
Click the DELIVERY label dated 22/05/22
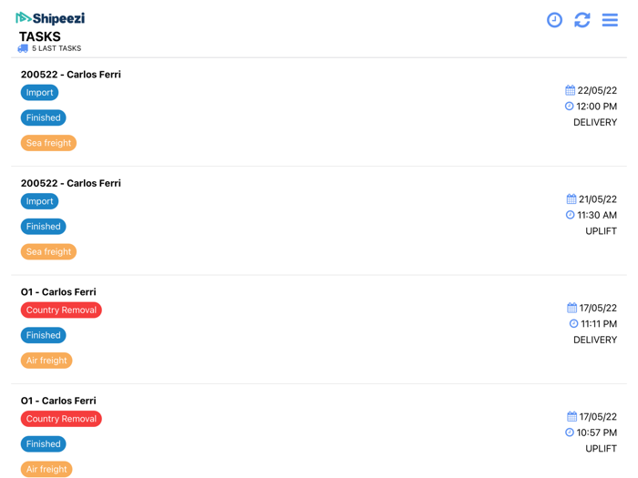tap(594, 123)
